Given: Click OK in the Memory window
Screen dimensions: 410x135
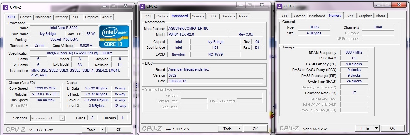Looking at the screenshot, I should (x=392, y=128).
